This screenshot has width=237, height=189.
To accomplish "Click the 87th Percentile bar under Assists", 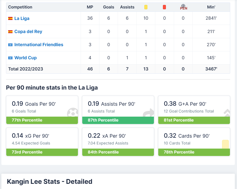I will pyautogui.click(x=118, y=120).
